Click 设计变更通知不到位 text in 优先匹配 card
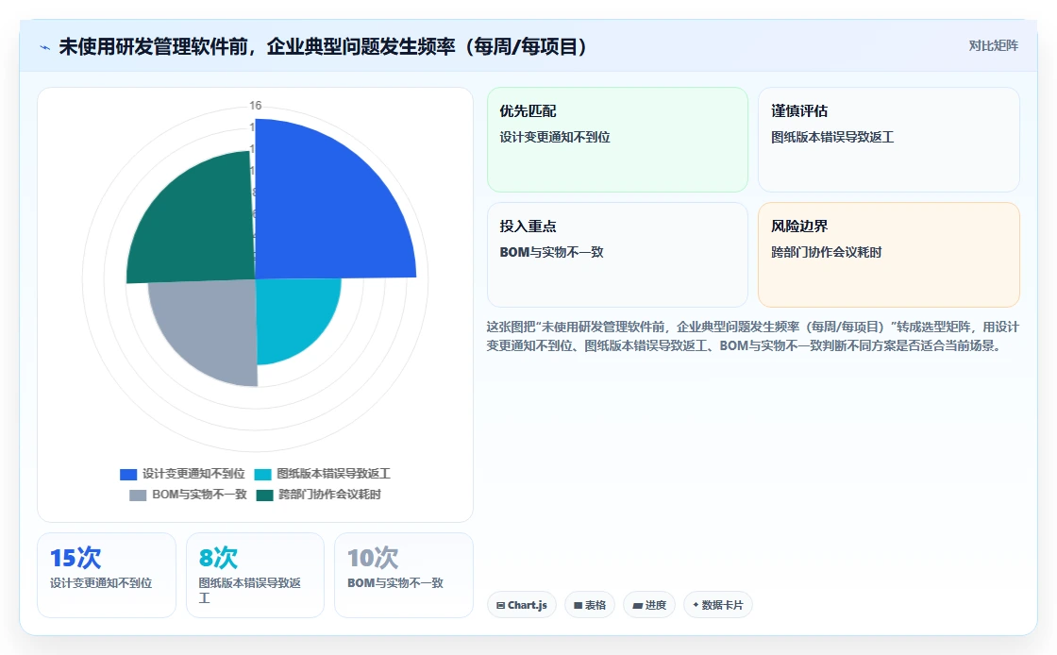Viewport: 1057px width, 655px height. point(555,138)
